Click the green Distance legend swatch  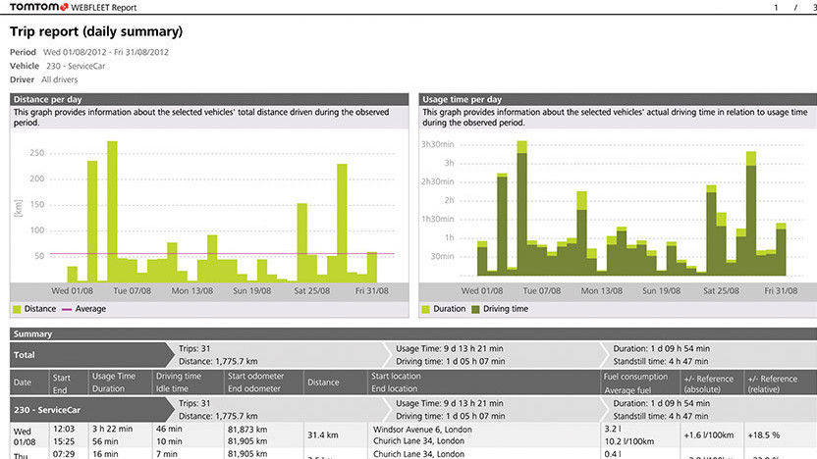[17, 309]
